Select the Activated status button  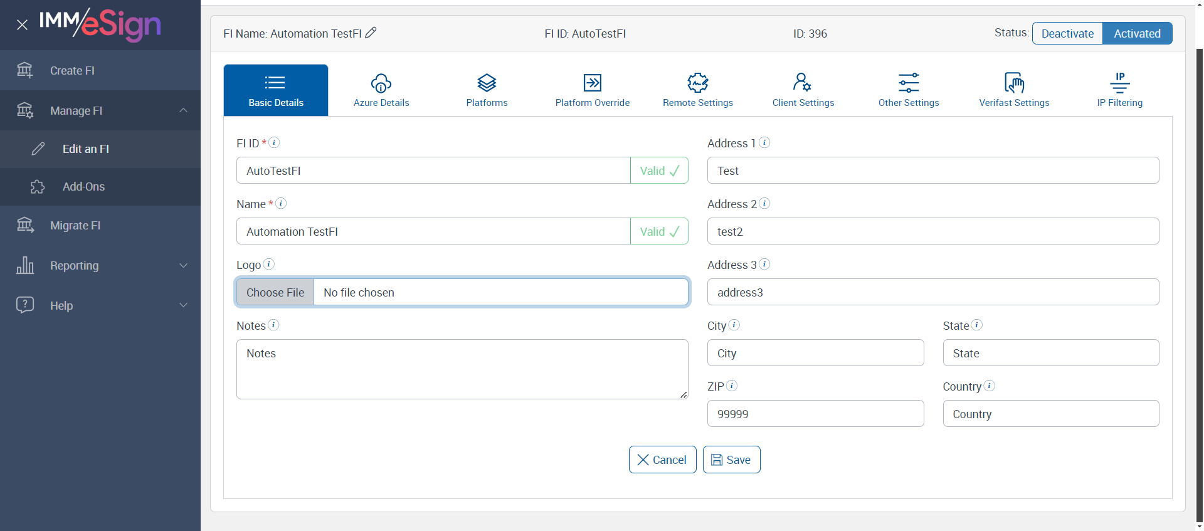(x=1137, y=33)
